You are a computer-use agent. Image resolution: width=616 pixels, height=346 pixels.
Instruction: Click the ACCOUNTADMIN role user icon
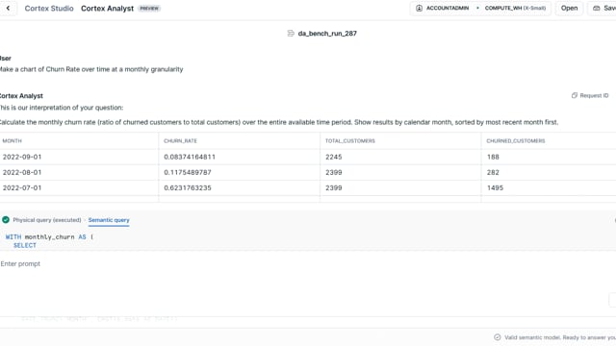click(x=420, y=8)
